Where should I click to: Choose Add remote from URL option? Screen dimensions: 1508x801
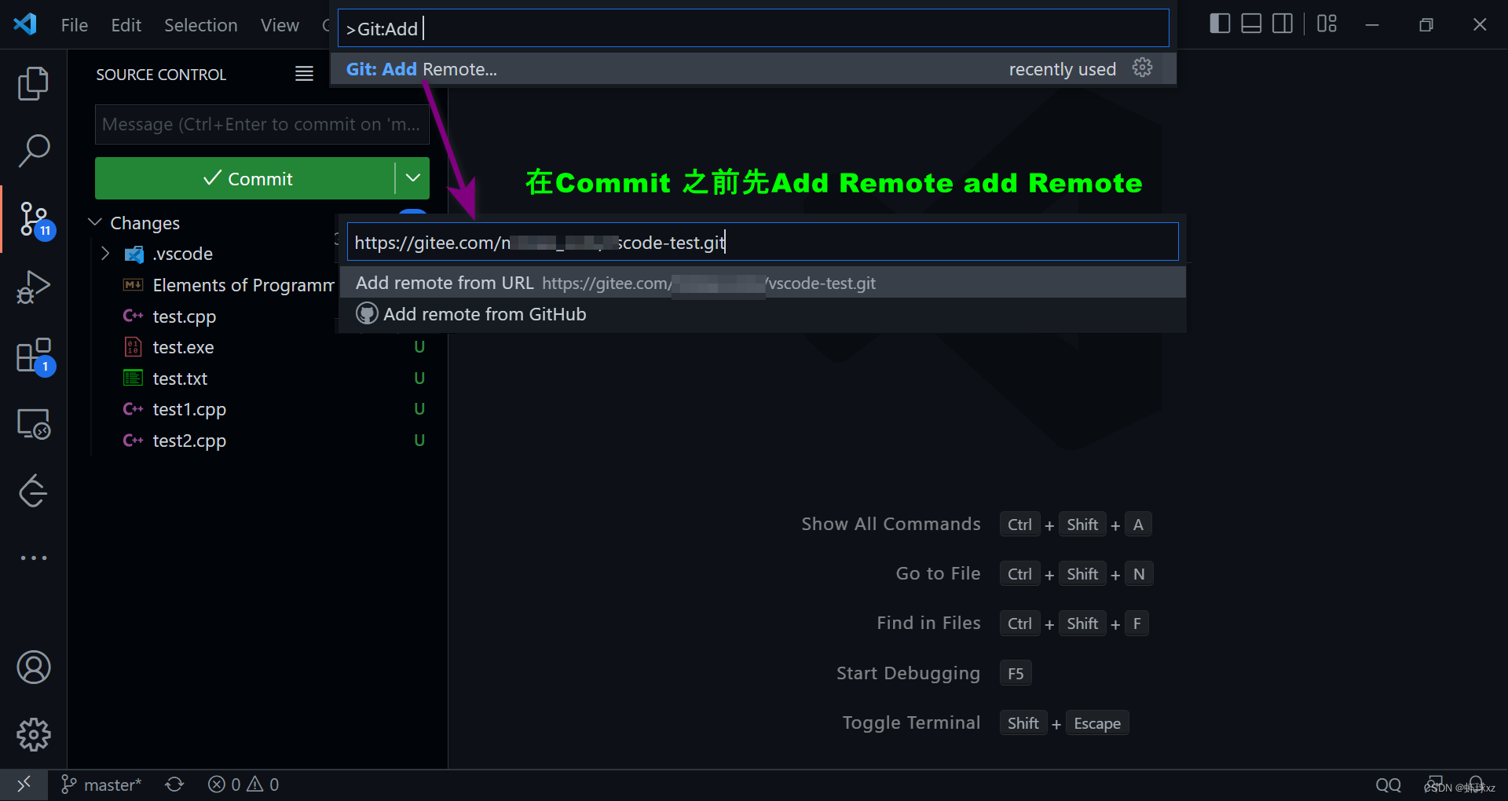click(x=763, y=283)
